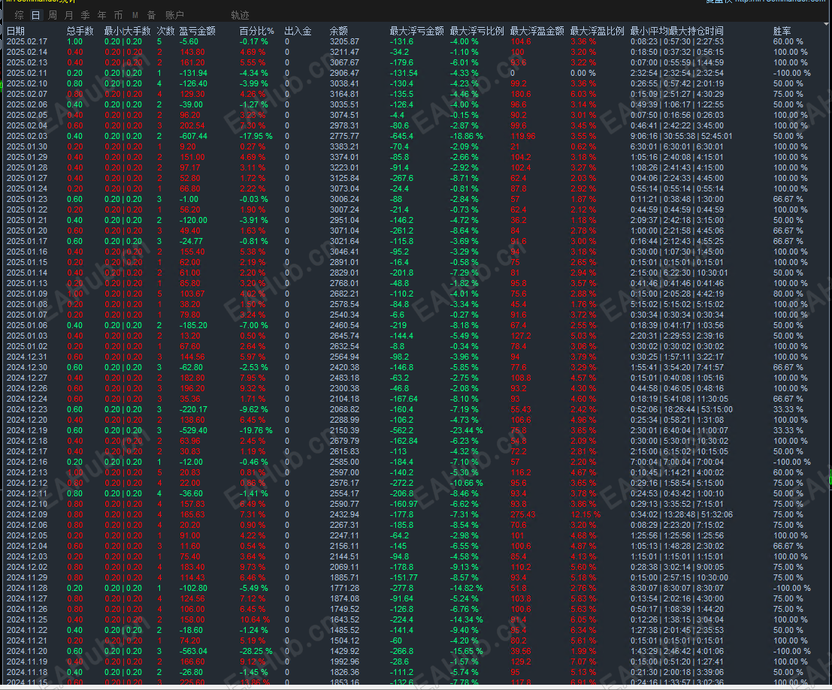Click the -607.44 profit-loss value
This screenshot has height=690, width=832.
193,136
